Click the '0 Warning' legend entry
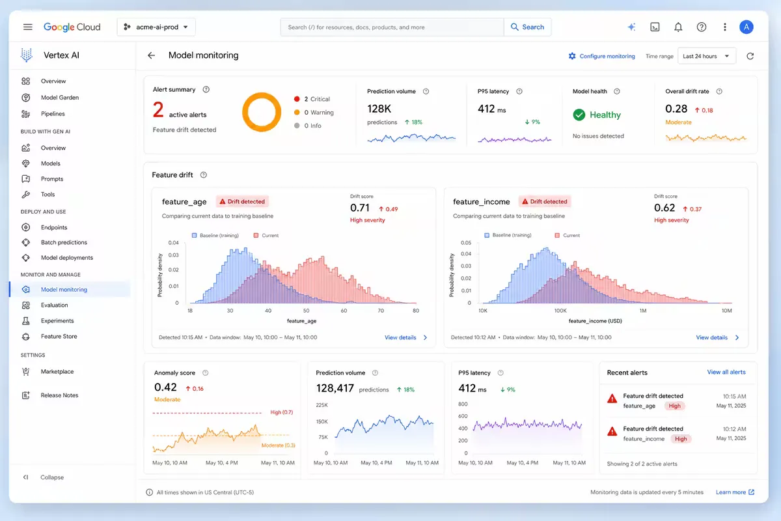The image size is (781, 521). click(314, 112)
